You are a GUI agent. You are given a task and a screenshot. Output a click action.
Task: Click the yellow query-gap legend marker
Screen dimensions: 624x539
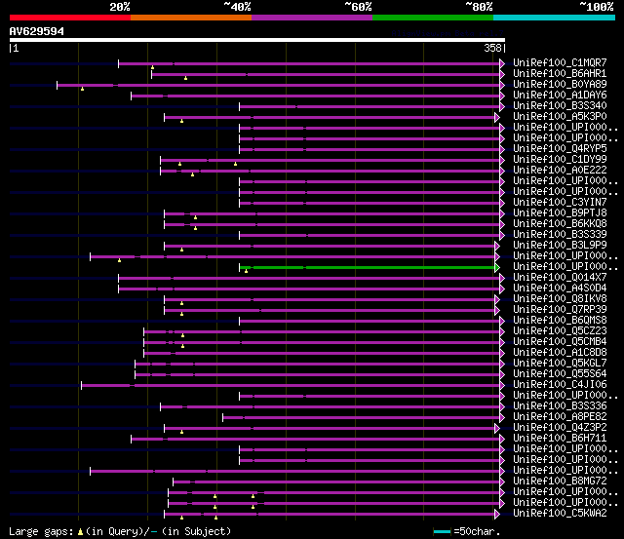click(x=80, y=531)
